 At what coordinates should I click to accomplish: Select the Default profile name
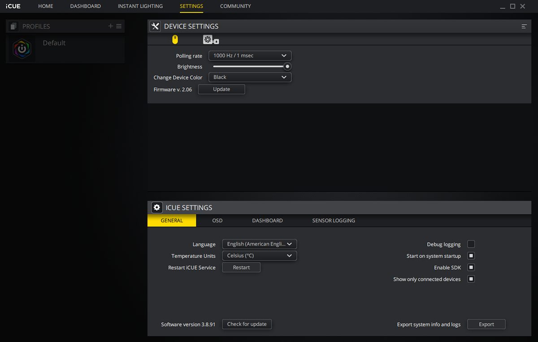[x=54, y=43]
